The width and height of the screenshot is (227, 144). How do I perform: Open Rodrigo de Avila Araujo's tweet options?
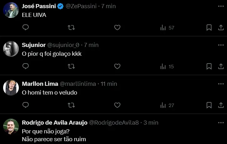tap(220, 122)
